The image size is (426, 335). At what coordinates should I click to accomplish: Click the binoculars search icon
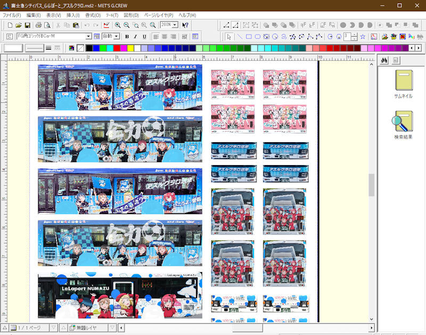(x=384, y=60)
